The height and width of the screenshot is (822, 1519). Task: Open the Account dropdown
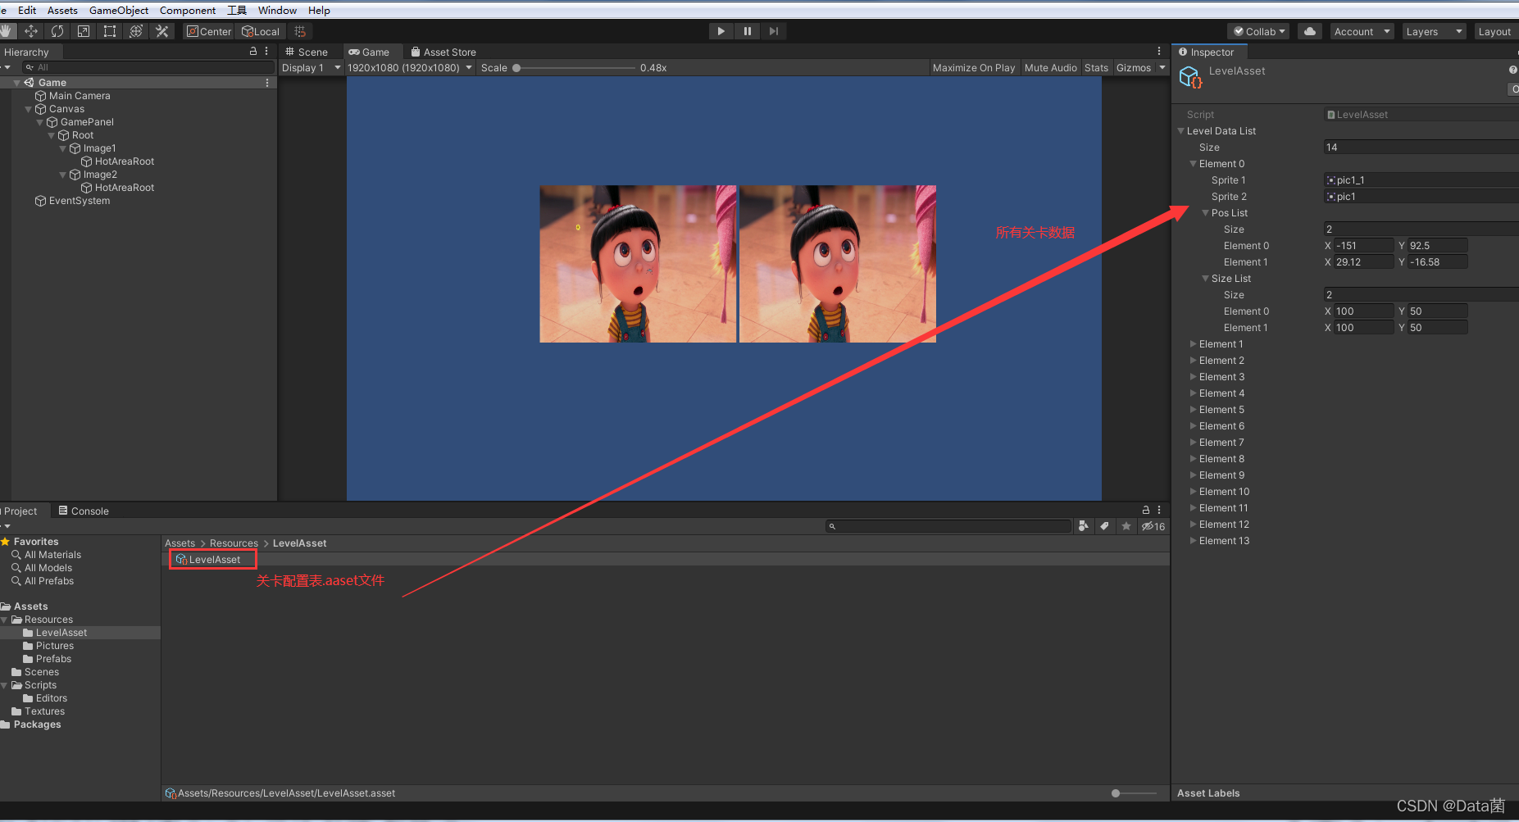(x=1362, y=31)
